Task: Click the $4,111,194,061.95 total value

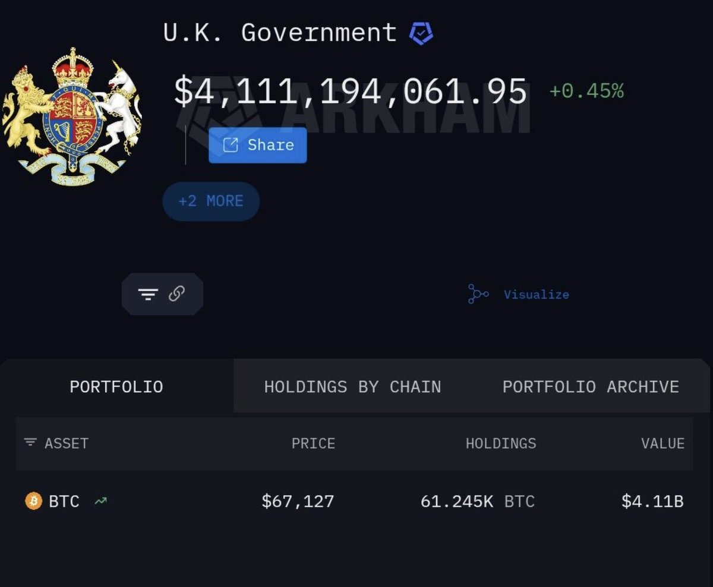Action: tap(351, 93)
